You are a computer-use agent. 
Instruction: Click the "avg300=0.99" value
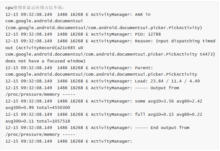click(20, 108)
